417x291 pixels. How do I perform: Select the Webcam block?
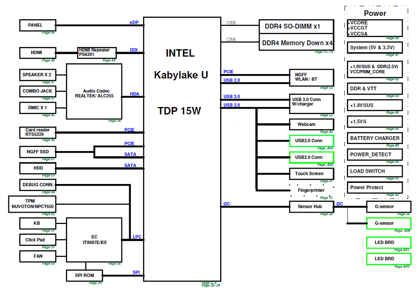tap(311, 124)
